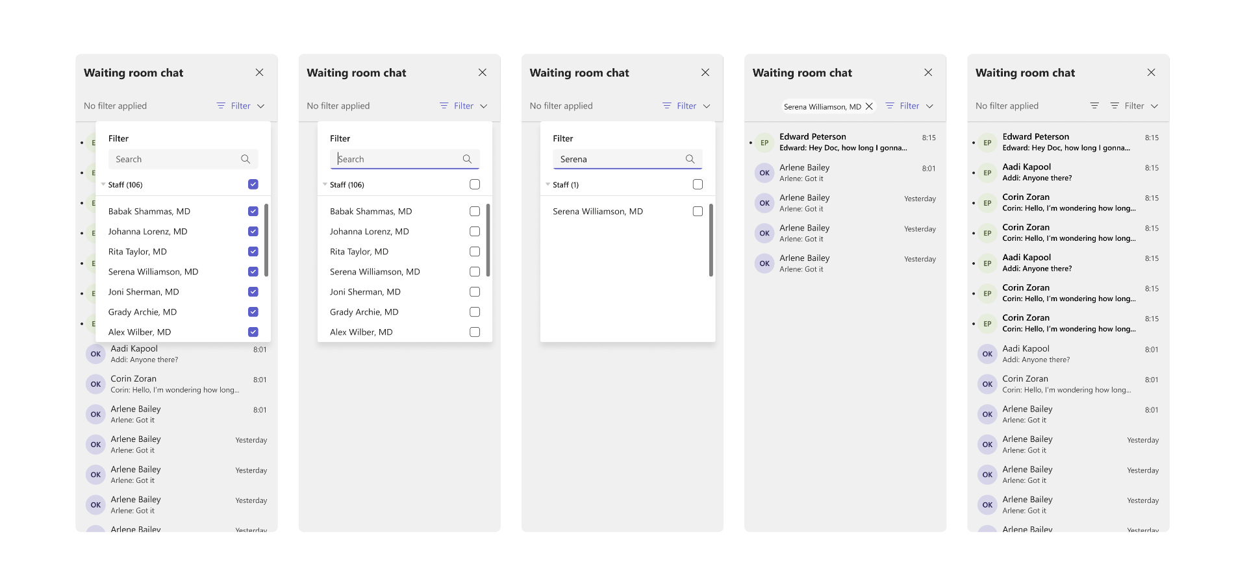This screenshot has width=1247, height=586.
Task: Open Arlene Bailey 8:01 chat in the Serena-filtered panel
Action: pos(846,173)
